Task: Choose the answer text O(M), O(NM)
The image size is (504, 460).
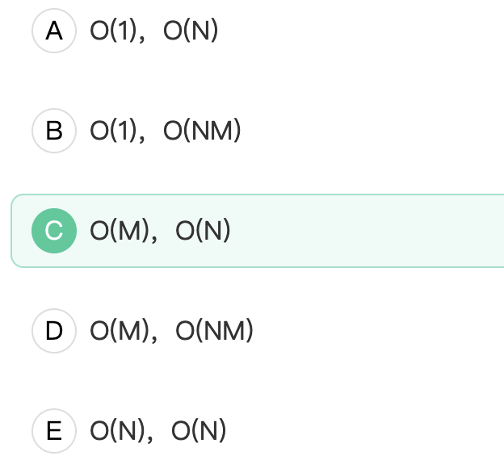Action: [x=172, y=331]
